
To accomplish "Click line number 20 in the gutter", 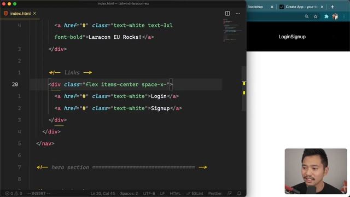I will tap(15, 84).
